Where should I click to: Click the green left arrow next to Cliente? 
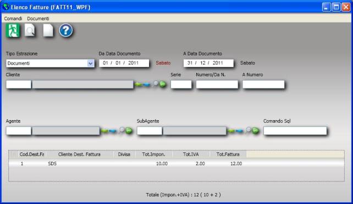[x=138, y=84]
